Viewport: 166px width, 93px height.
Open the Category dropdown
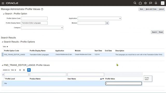click(x=42, y=28)
